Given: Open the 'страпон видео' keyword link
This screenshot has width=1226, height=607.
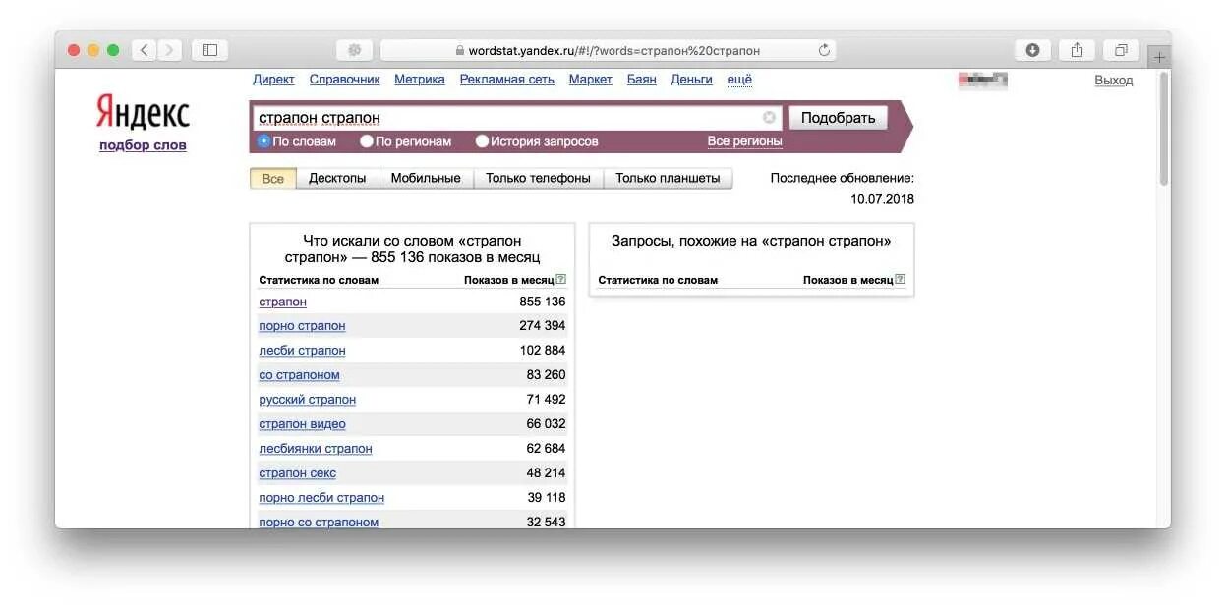Looking at the screenshot, I should 303,424.
